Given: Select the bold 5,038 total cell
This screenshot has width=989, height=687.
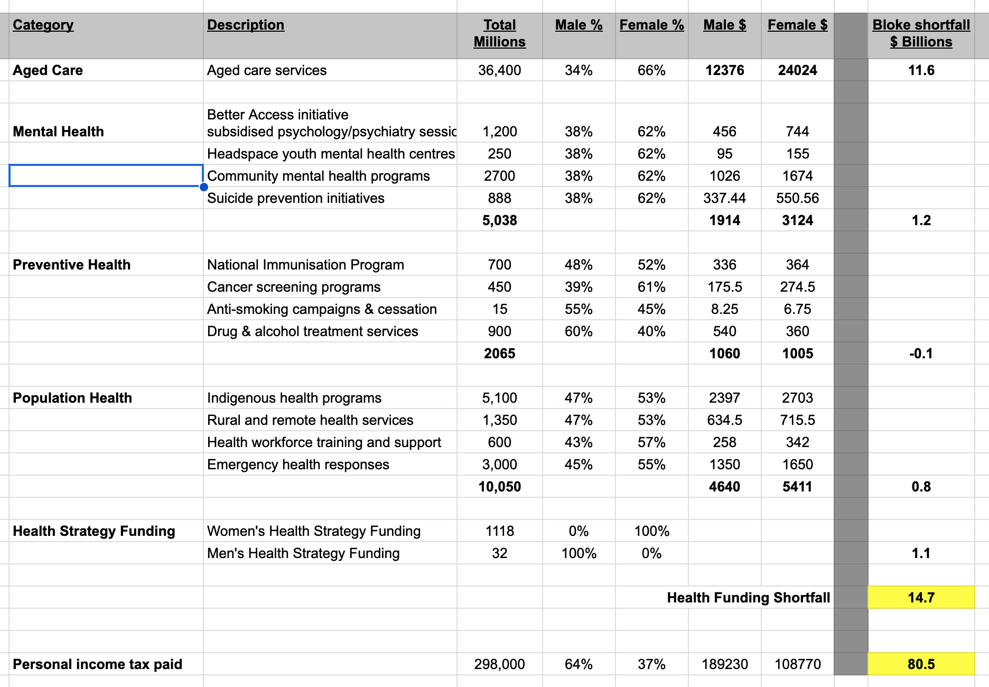Looking at the screenshot, I should point(499,220).
